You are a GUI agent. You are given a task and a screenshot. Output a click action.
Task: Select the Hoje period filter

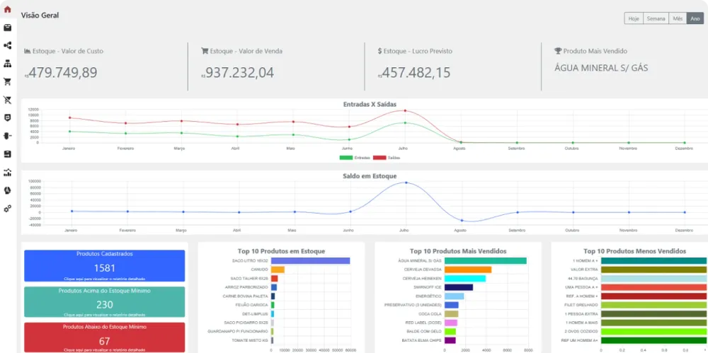tap(634, 18)
